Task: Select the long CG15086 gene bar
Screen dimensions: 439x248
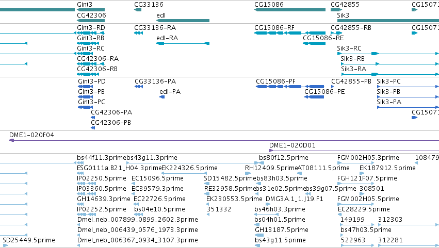Action: [x=290, y=10]
